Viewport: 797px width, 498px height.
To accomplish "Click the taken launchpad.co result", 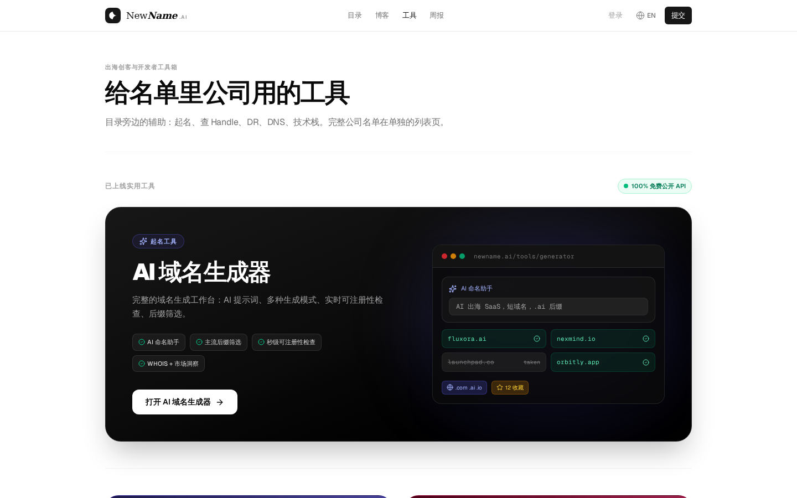I will pos(494,362).
